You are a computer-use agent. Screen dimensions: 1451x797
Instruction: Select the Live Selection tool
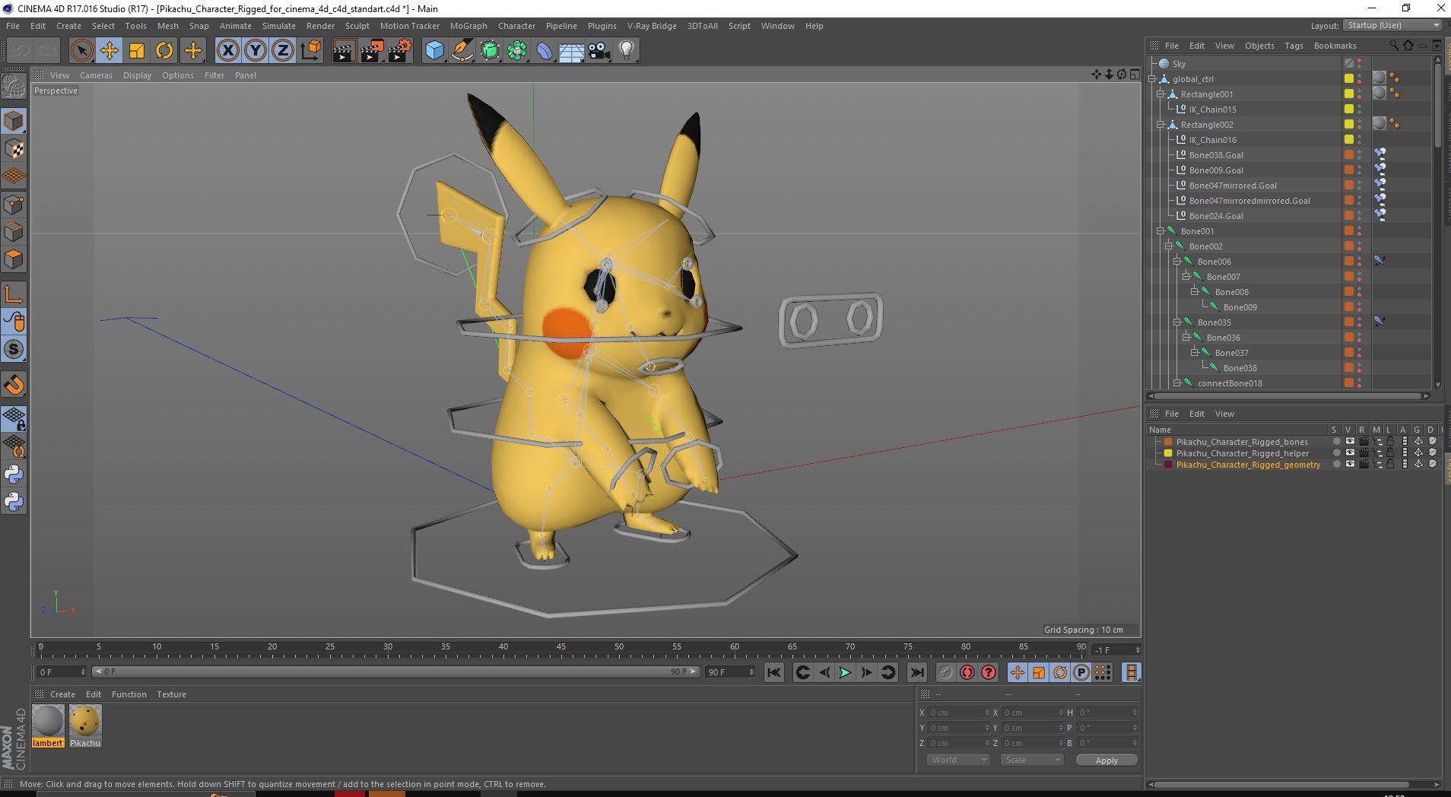(81, 51)
